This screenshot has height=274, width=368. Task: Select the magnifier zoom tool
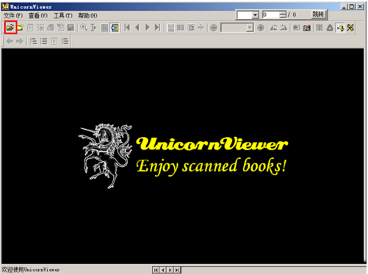(x=84, y=28)
